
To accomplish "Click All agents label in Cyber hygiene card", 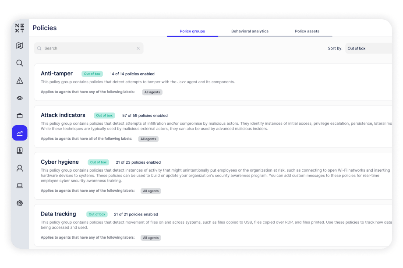I will 151,191.
